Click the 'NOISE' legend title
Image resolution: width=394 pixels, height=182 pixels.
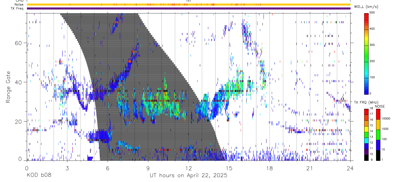pyautogui.click(x=379, y=106)
